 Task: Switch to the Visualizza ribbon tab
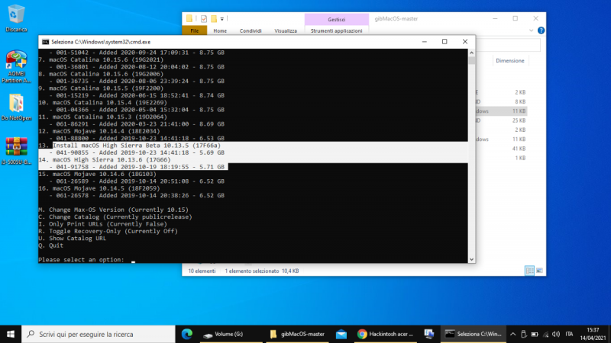click(286, 30)
